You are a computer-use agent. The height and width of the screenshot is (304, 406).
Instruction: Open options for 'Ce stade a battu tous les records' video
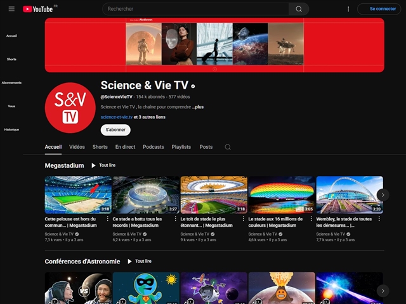pos(175,218)
